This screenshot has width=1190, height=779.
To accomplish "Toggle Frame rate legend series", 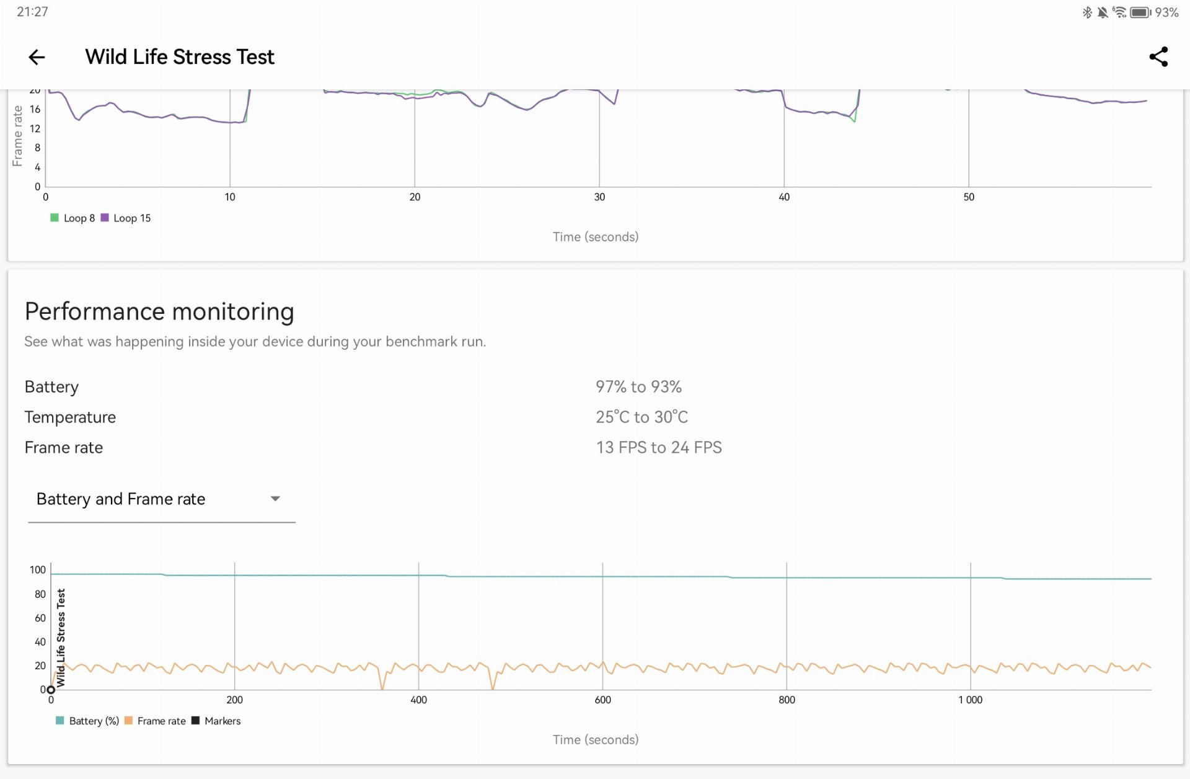I will (155, 721).
